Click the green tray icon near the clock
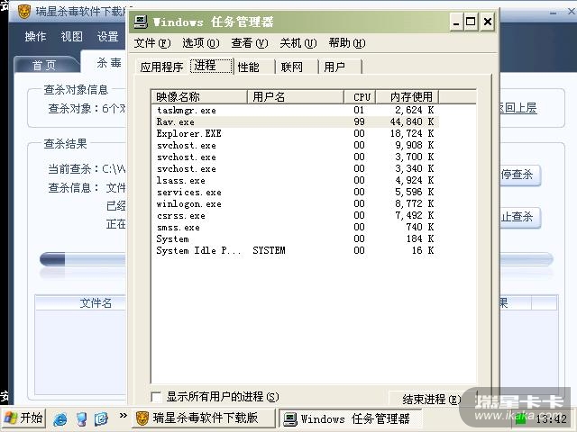This screenshot has height=432, width=577. click(520, 418)
